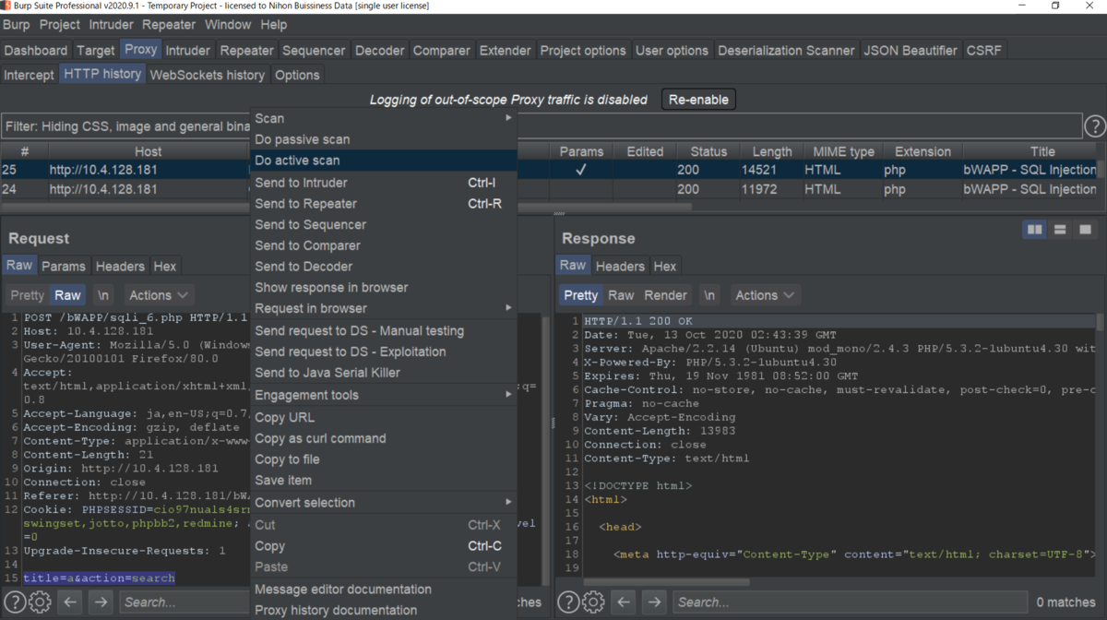This screenshot has height=620, width=1107.
Task: Open settings gear below Response viewer
Action: pos(593,602)
